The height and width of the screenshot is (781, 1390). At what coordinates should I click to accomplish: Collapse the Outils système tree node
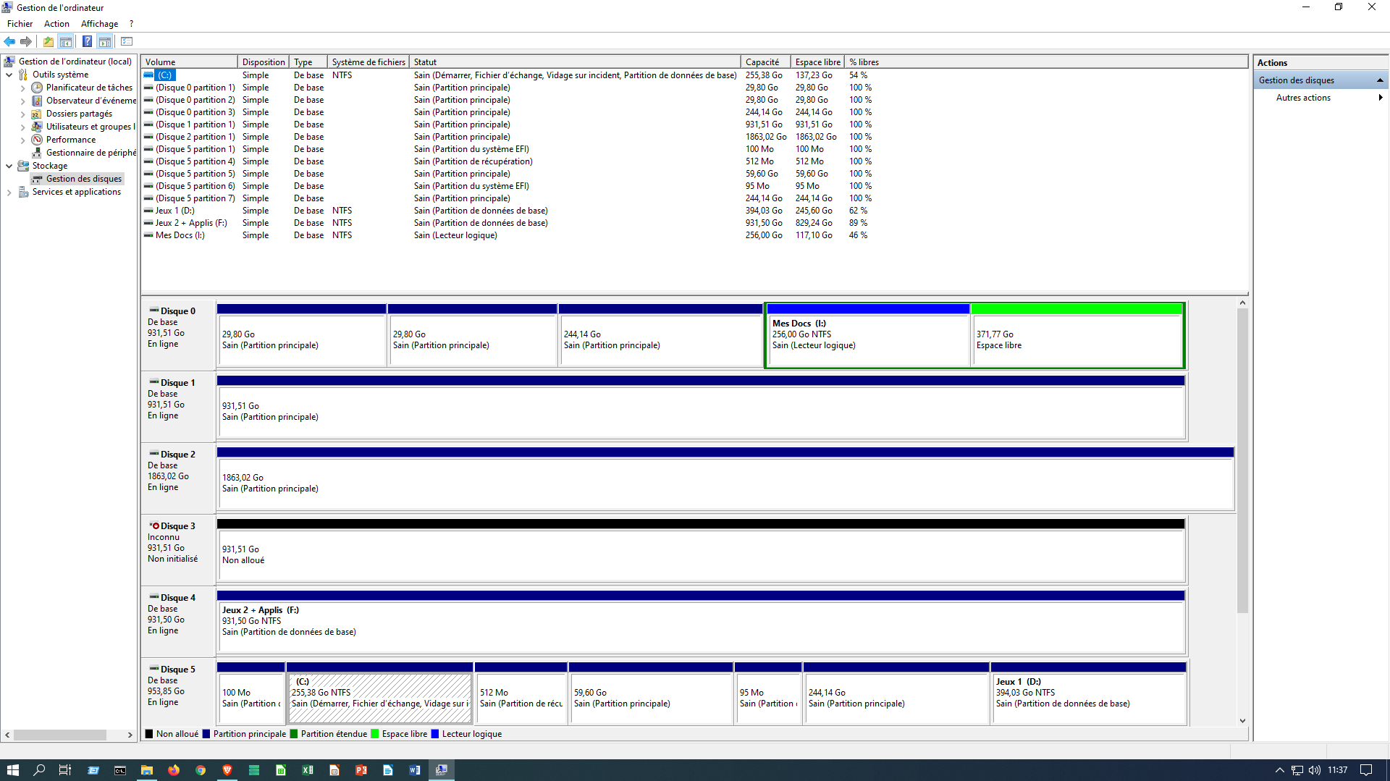pos(9,75)
